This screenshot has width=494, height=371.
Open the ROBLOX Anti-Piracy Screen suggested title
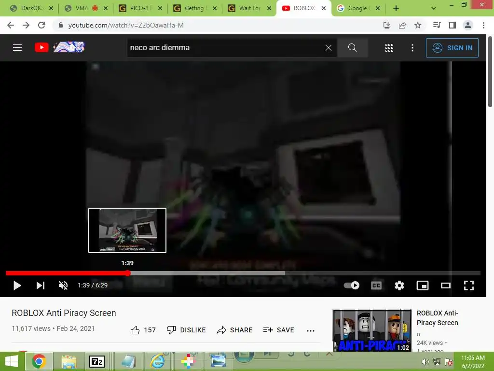tap(437, 318)
